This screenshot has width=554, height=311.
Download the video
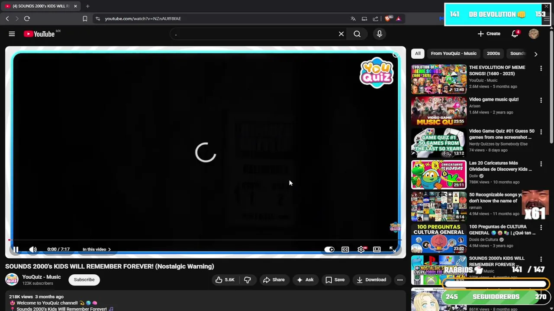pyautogui.click(x=371, y=279)
